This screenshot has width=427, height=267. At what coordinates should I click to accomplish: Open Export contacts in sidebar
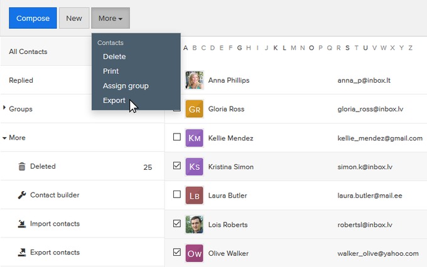[55, 253]
